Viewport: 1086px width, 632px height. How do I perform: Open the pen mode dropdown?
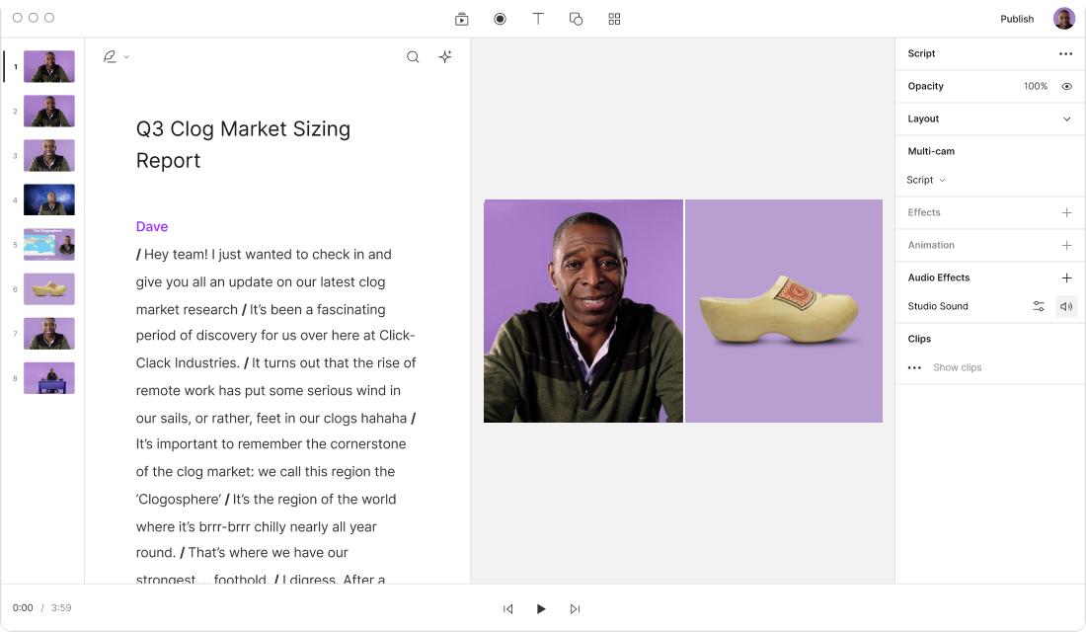(x=116, y=57)
